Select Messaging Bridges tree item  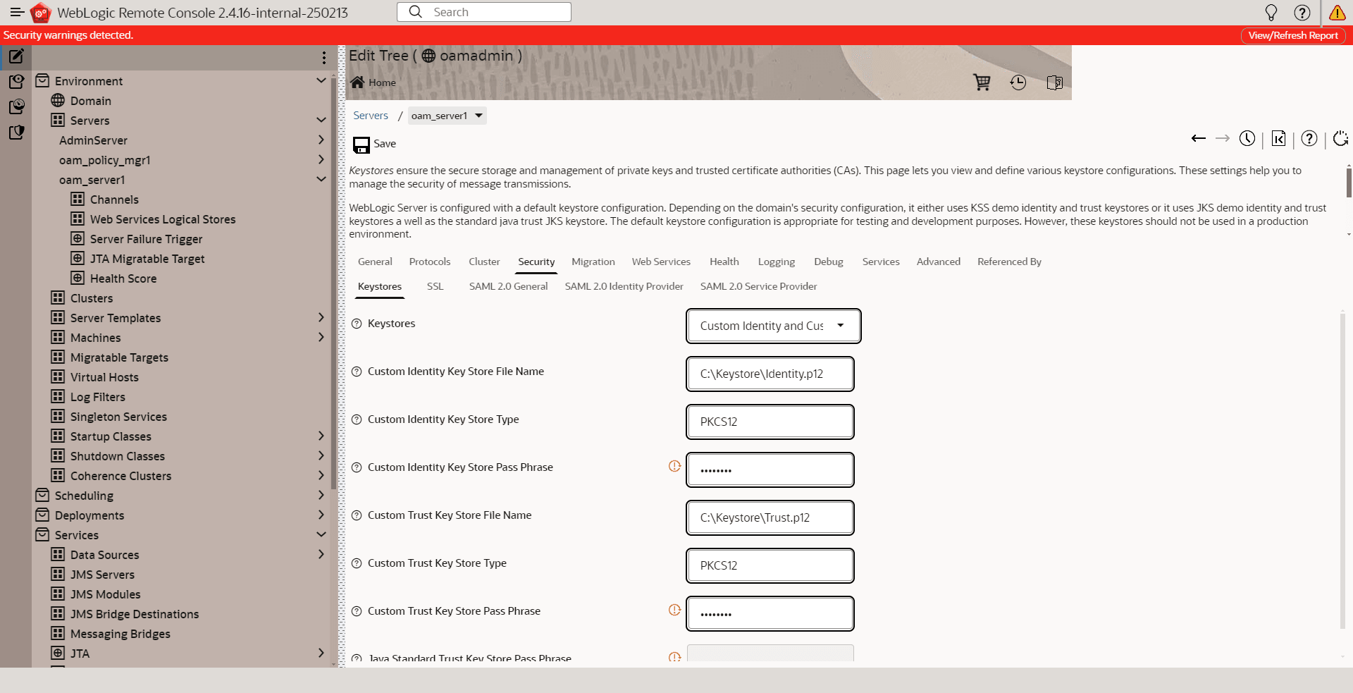121,634
